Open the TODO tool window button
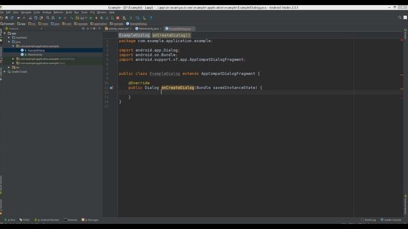 [x=25, y=220]
